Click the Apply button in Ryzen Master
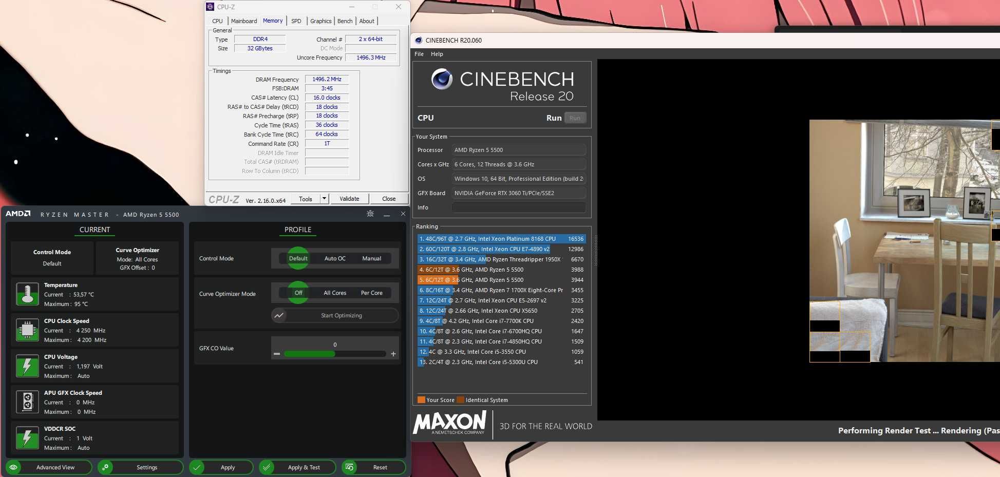 click(221, 467)
